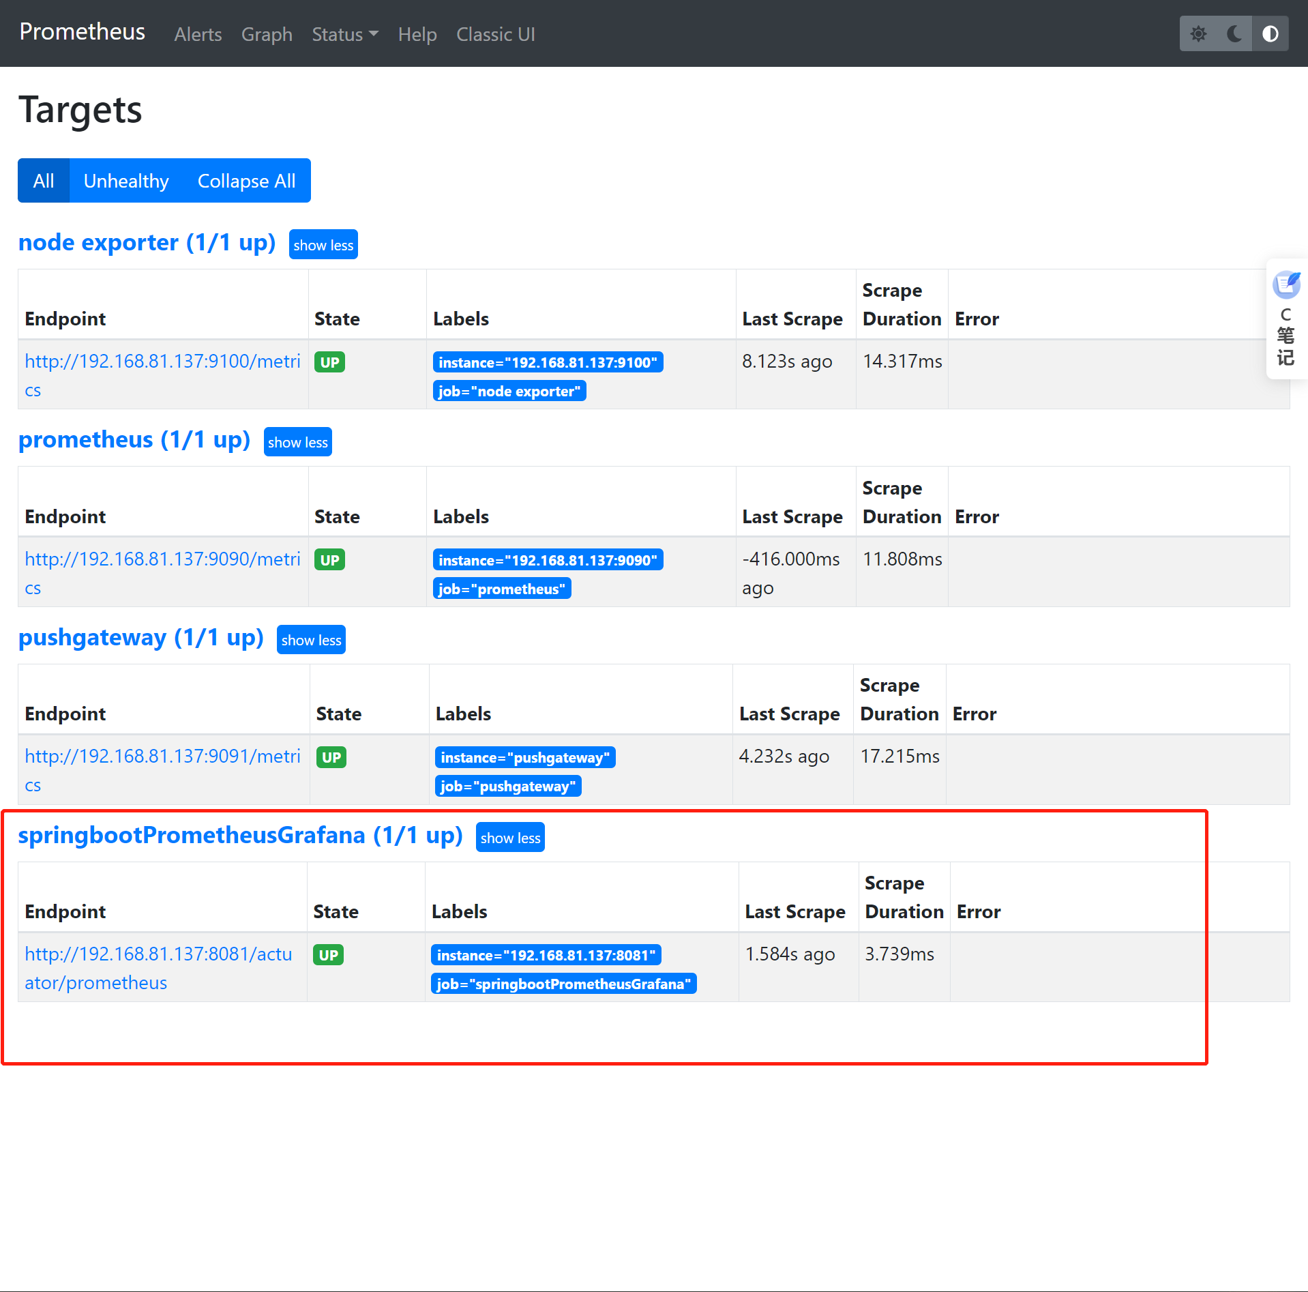1308x1292 pixels.
Task: Click the "14.317ms" scrape duration value
Action: click(x=902, y=362)
